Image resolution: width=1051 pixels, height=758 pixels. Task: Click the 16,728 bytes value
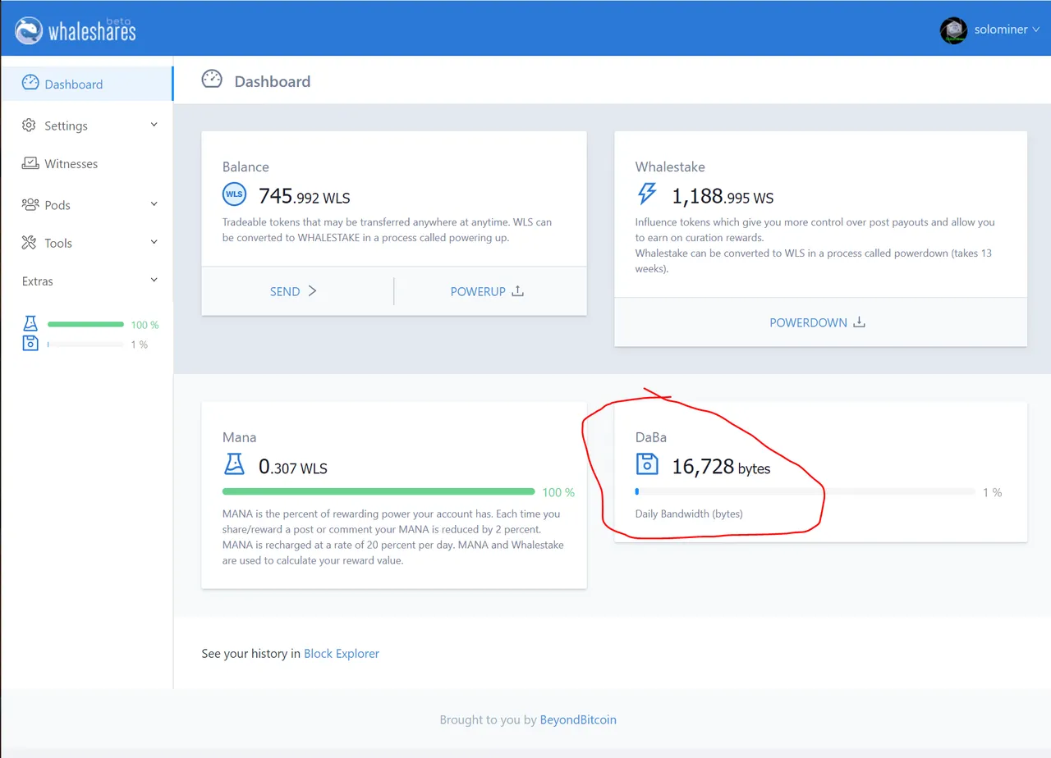(721, 468)
